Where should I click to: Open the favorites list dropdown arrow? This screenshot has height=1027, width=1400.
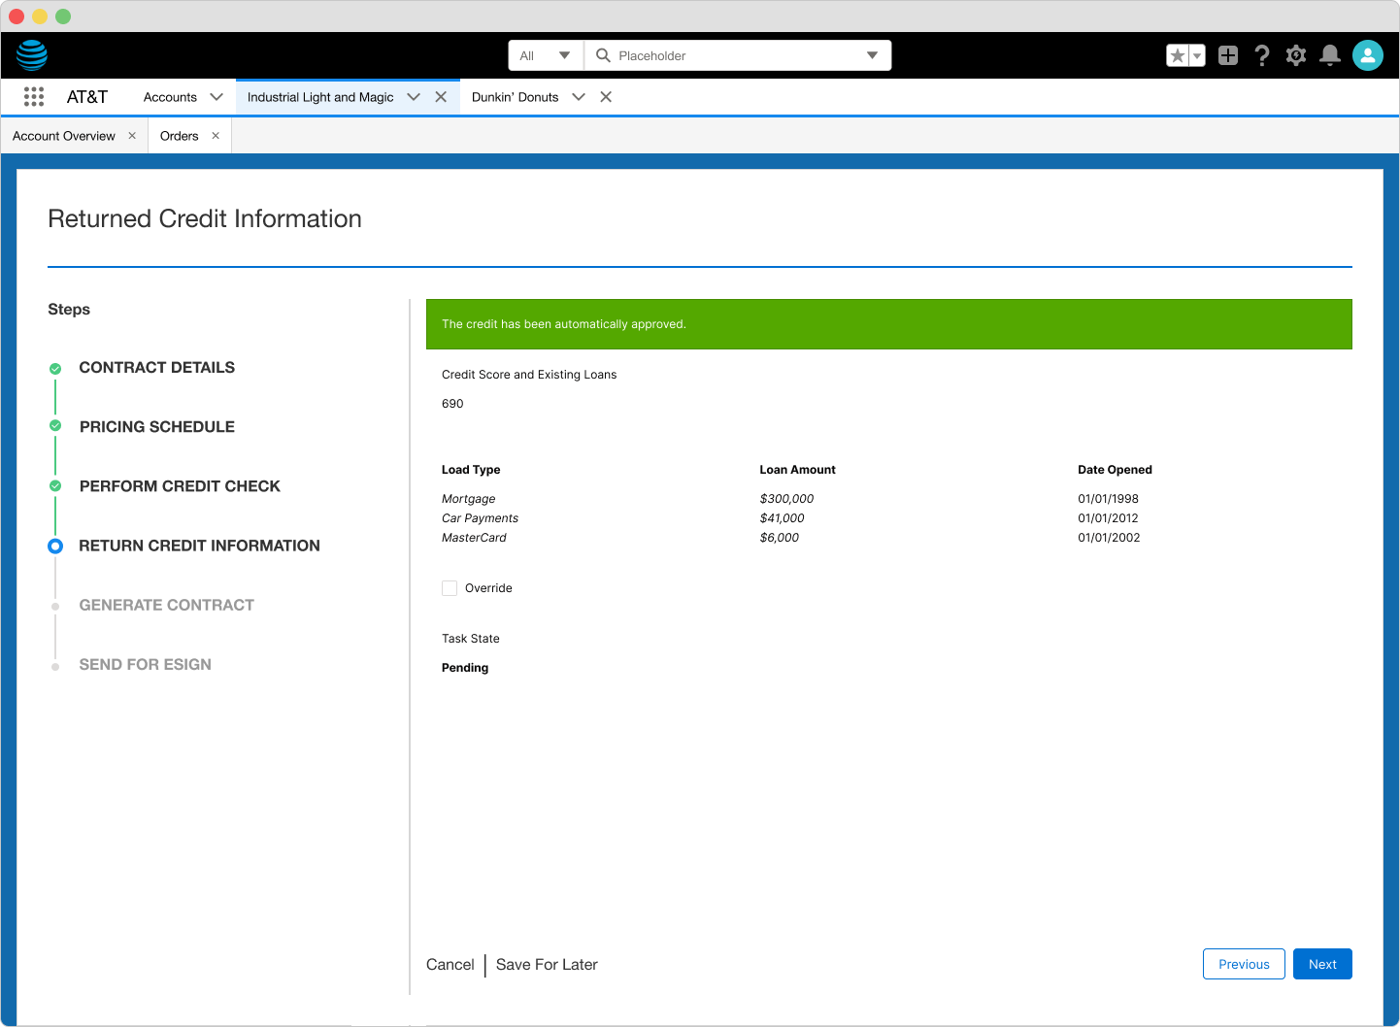[1197, 55]
